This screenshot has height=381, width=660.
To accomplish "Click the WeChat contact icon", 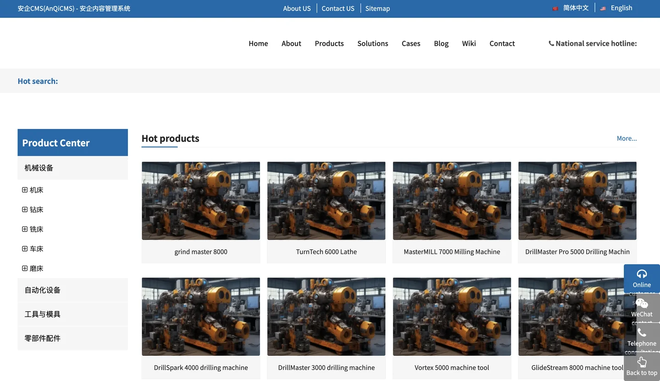I will pos(642,303).
